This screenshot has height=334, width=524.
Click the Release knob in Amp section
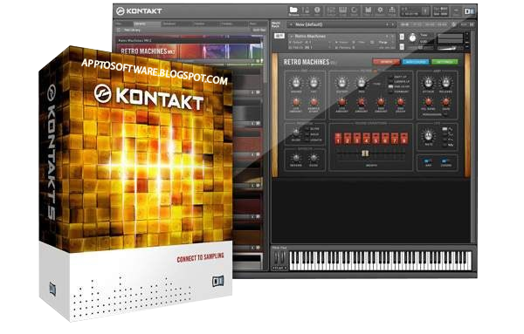[445, 83]
